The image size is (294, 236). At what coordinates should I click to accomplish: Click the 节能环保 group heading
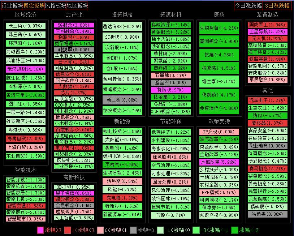171,121
